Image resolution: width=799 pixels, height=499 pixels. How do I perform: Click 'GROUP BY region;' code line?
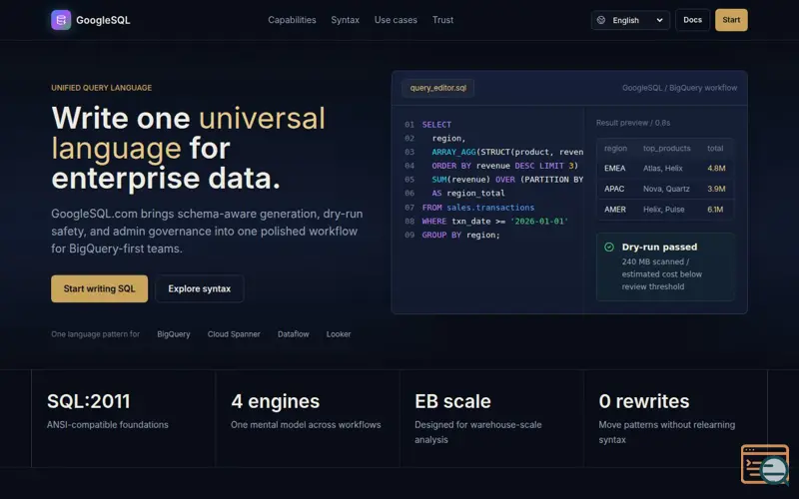pos(460,235)
